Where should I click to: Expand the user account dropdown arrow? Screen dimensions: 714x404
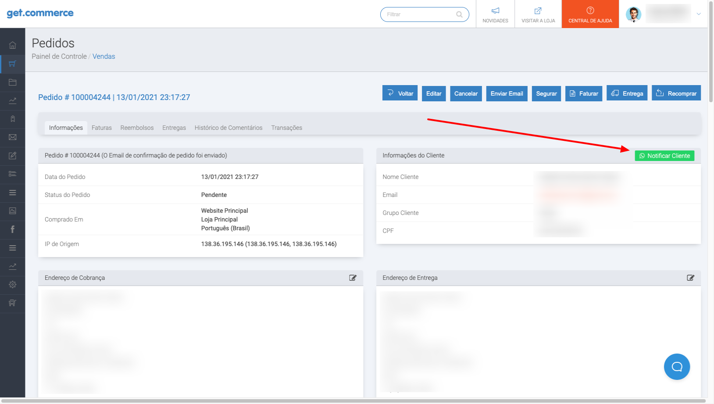(699, 14)
